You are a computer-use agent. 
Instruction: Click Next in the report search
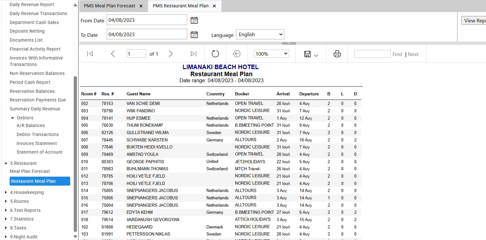(413, 54)
